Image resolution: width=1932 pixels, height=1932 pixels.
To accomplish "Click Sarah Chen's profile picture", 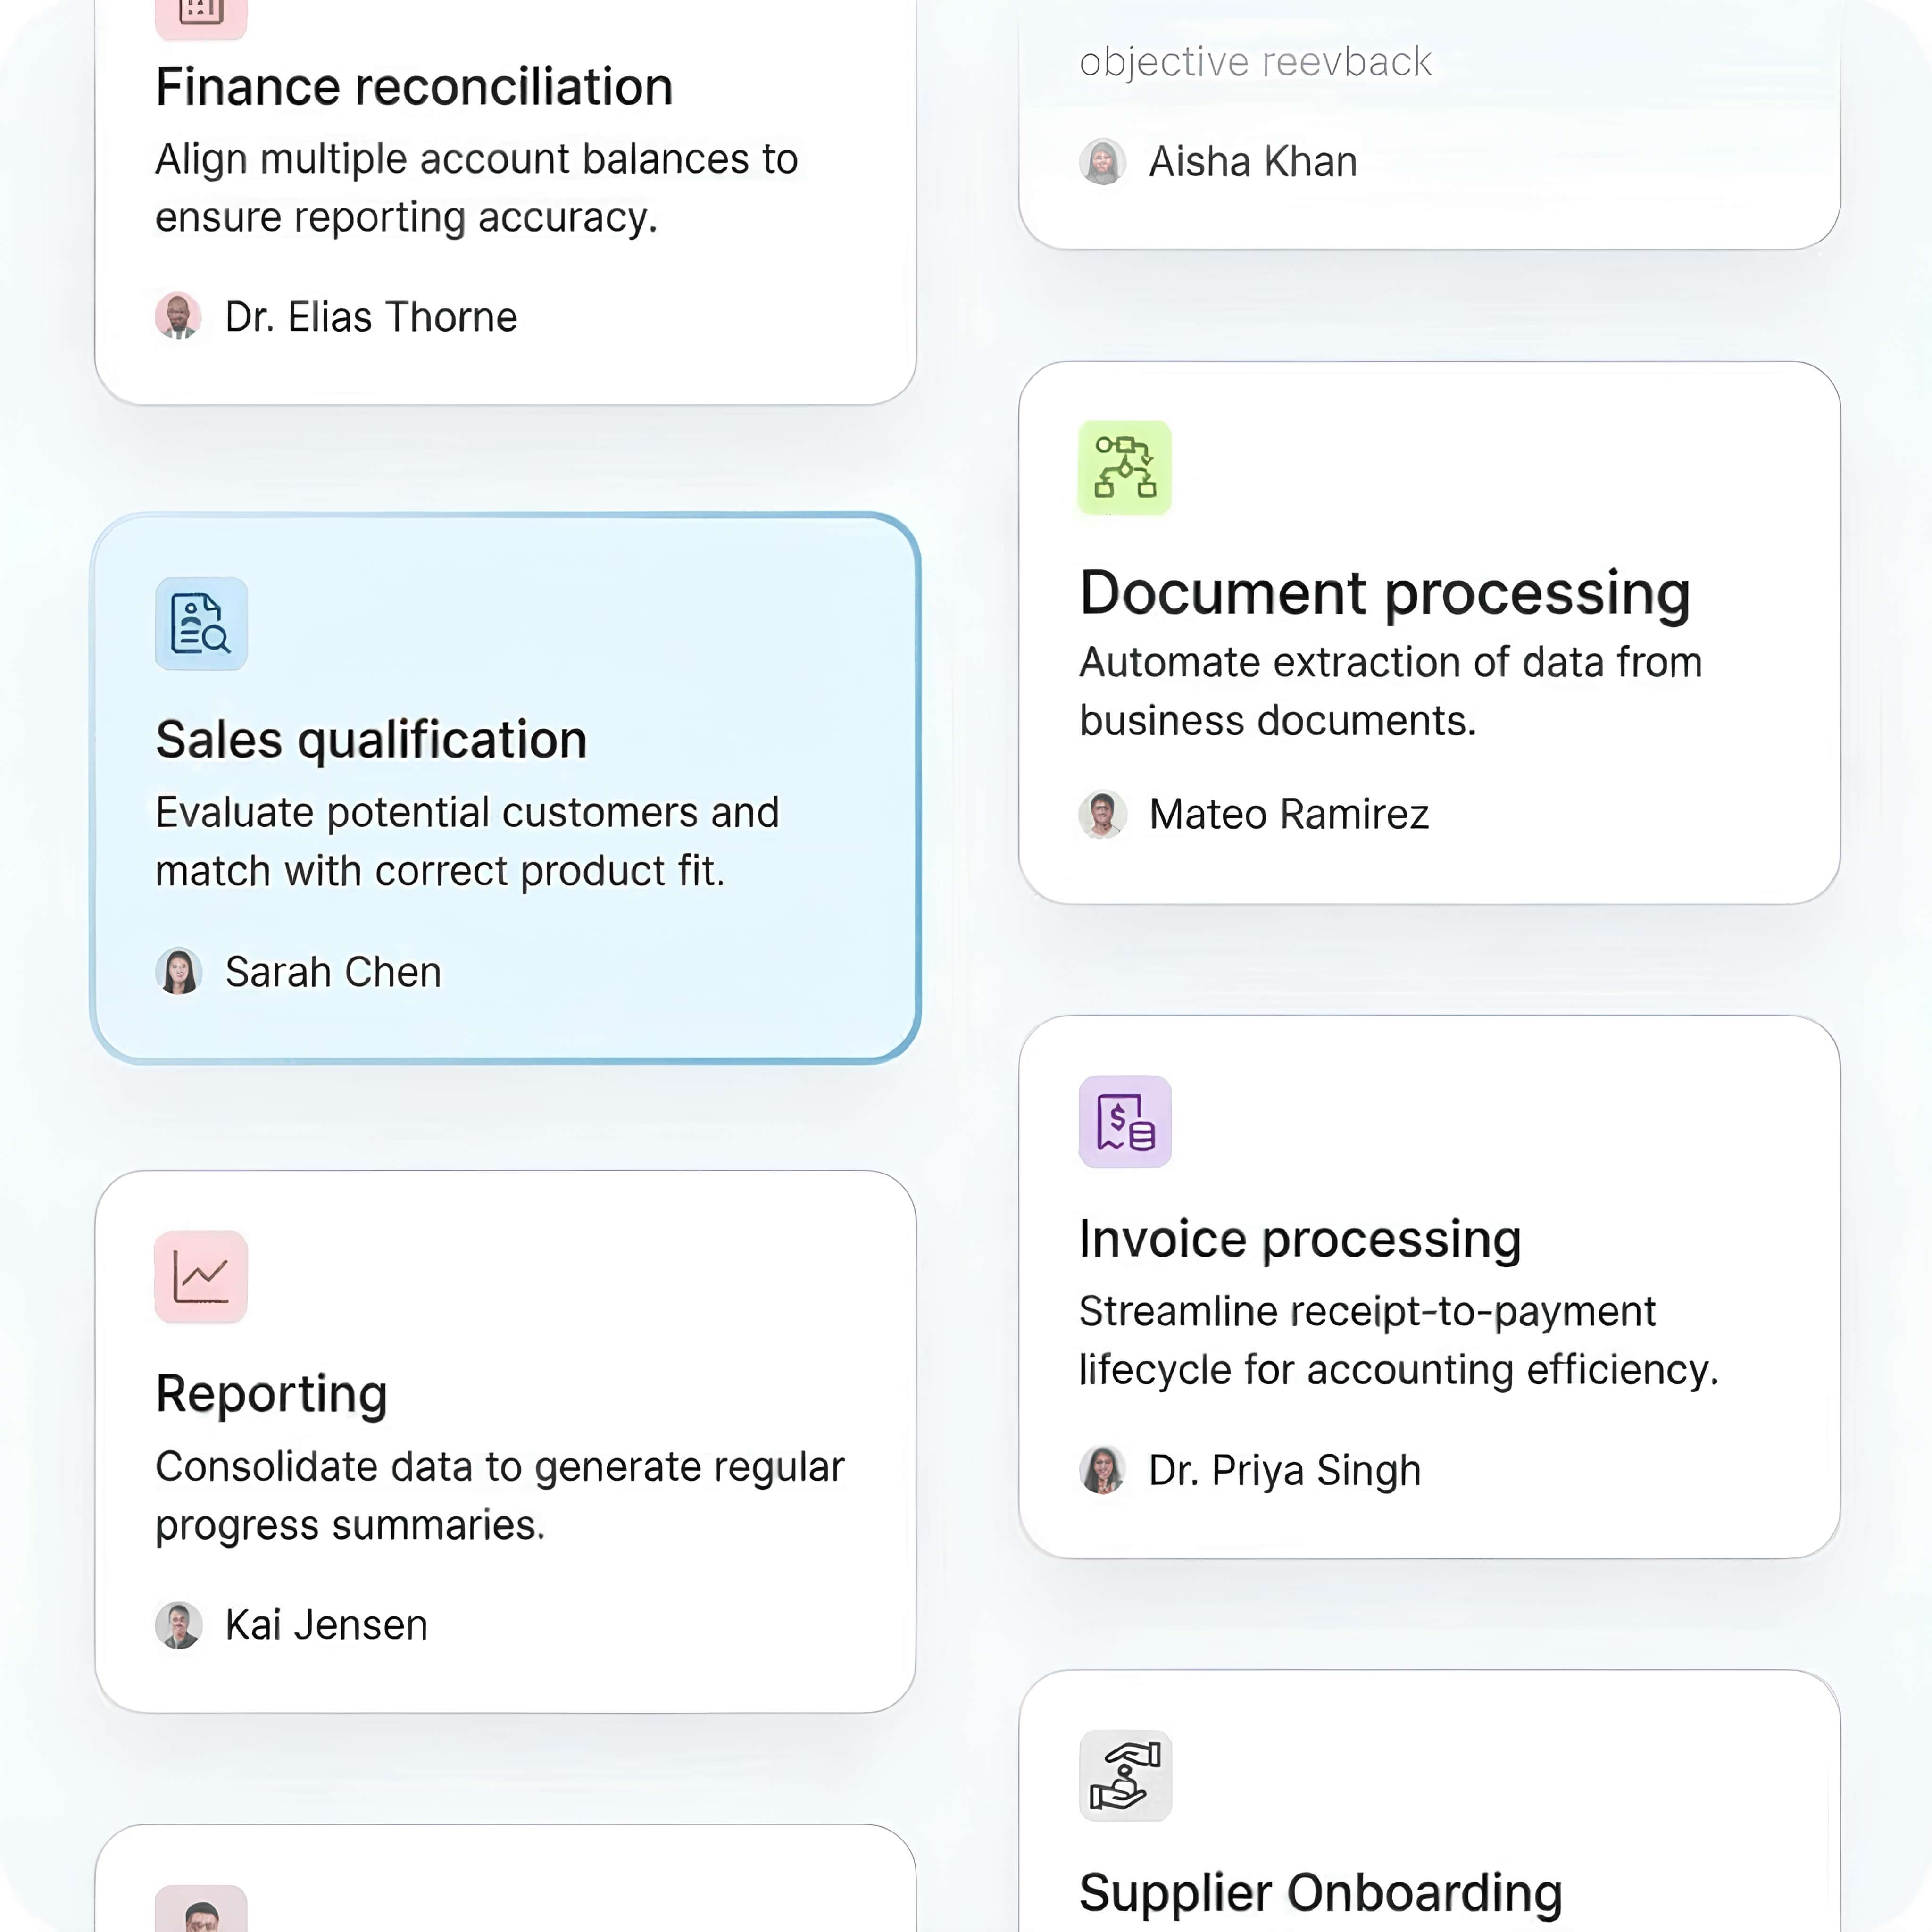I will coord(178,971).
